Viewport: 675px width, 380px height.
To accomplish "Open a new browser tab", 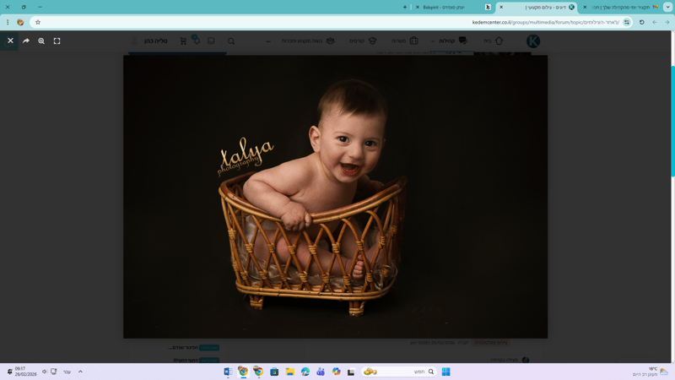I will click(x=405, y=7).
